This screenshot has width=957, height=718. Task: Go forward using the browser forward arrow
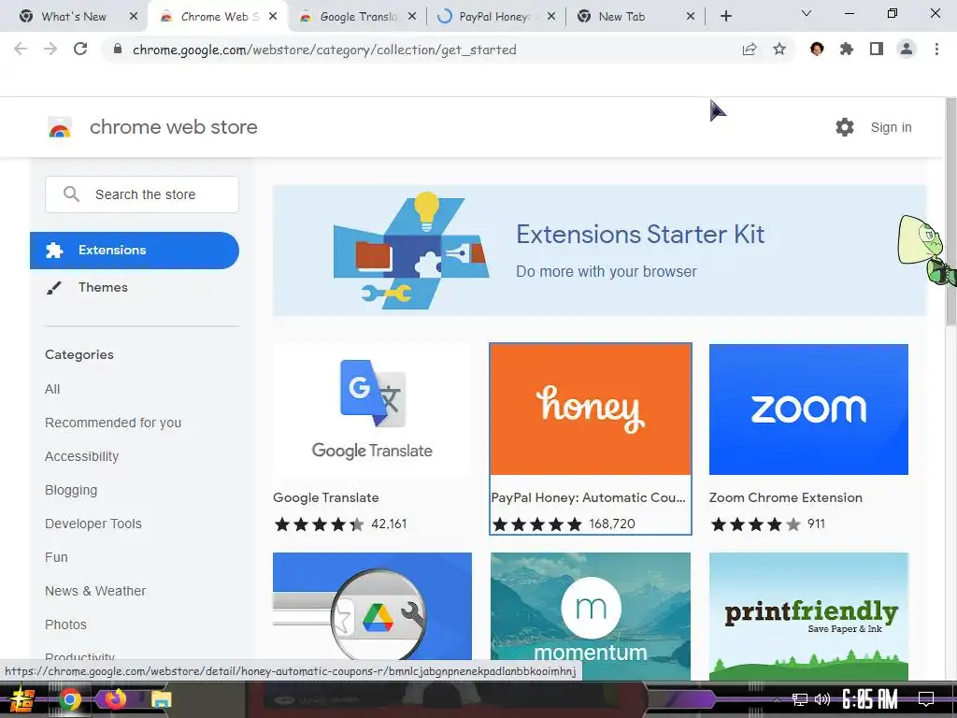[x=50, y=49]
